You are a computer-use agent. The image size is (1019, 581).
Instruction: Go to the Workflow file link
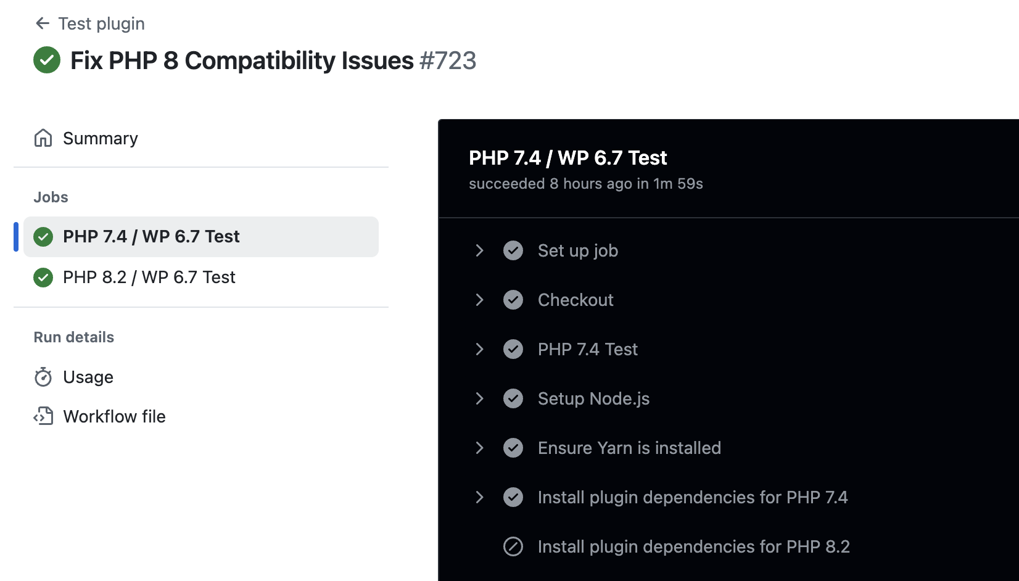pos(114,416)
